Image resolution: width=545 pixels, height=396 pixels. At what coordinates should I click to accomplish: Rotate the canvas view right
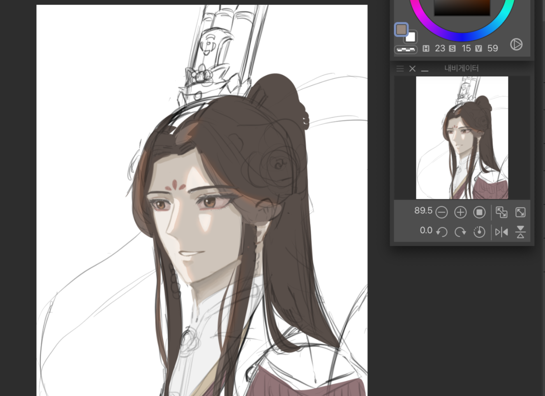(460, 232)
